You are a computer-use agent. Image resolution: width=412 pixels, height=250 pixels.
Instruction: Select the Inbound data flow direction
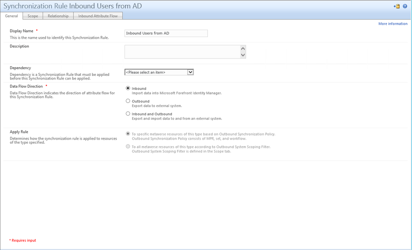(128, 88)
